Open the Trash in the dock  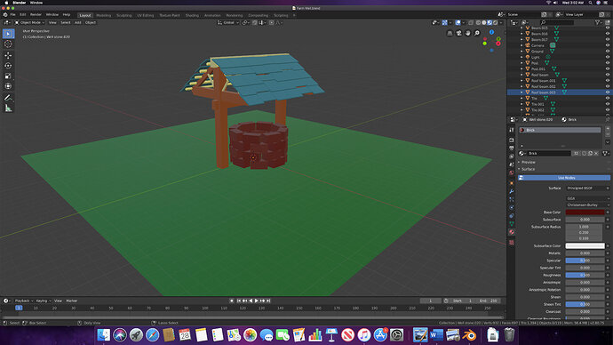click(x=509, y=335)
